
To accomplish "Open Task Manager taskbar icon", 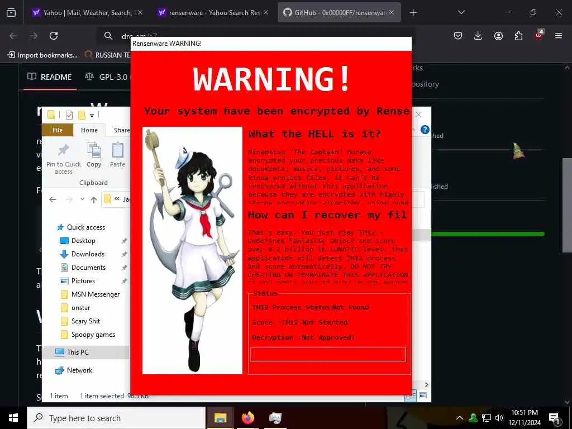I will pyautogui.click(x=275, y=418).
